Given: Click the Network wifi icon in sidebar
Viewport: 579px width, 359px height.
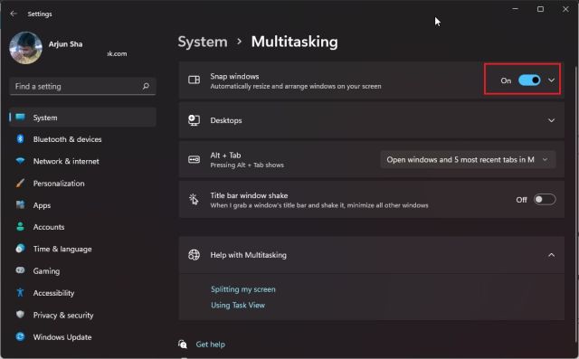Looking at the screenshot, I should click(x=20, y=161).
